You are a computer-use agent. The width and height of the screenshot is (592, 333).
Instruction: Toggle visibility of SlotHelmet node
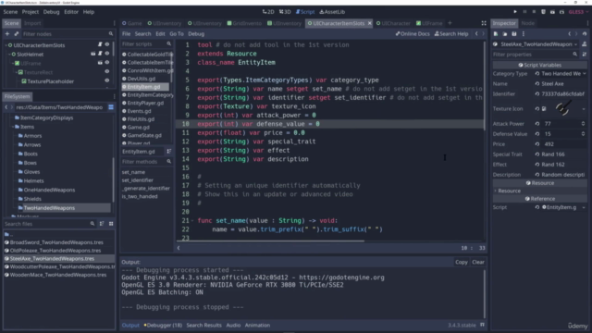click(x=107, y=54)
